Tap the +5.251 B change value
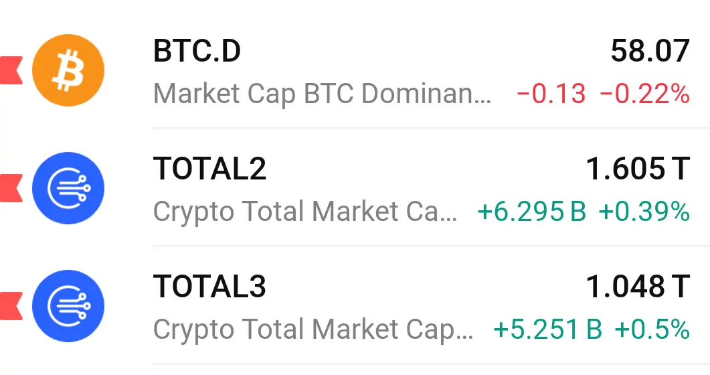Image resolution: width=710 pixels, height=375 pixels. [548, 329]
